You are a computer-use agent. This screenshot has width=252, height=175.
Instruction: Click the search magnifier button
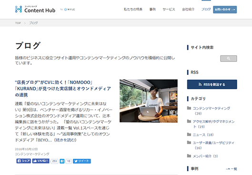coord(228,59)
